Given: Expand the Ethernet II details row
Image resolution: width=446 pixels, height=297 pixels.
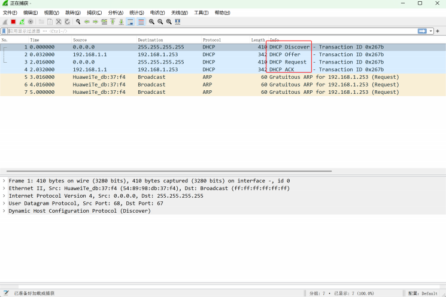Looking at the screenshot, I should [x=4, y=188].
